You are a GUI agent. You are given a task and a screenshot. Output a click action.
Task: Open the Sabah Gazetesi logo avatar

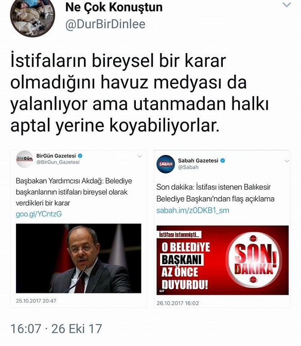[166, 164]
